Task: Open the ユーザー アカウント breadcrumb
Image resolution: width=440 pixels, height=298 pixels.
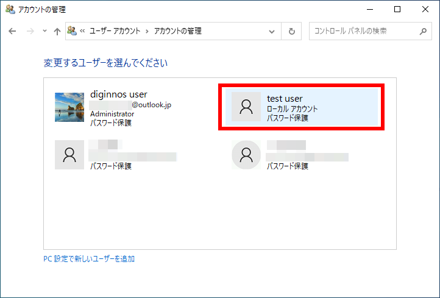Action: [x=115, y=31]
